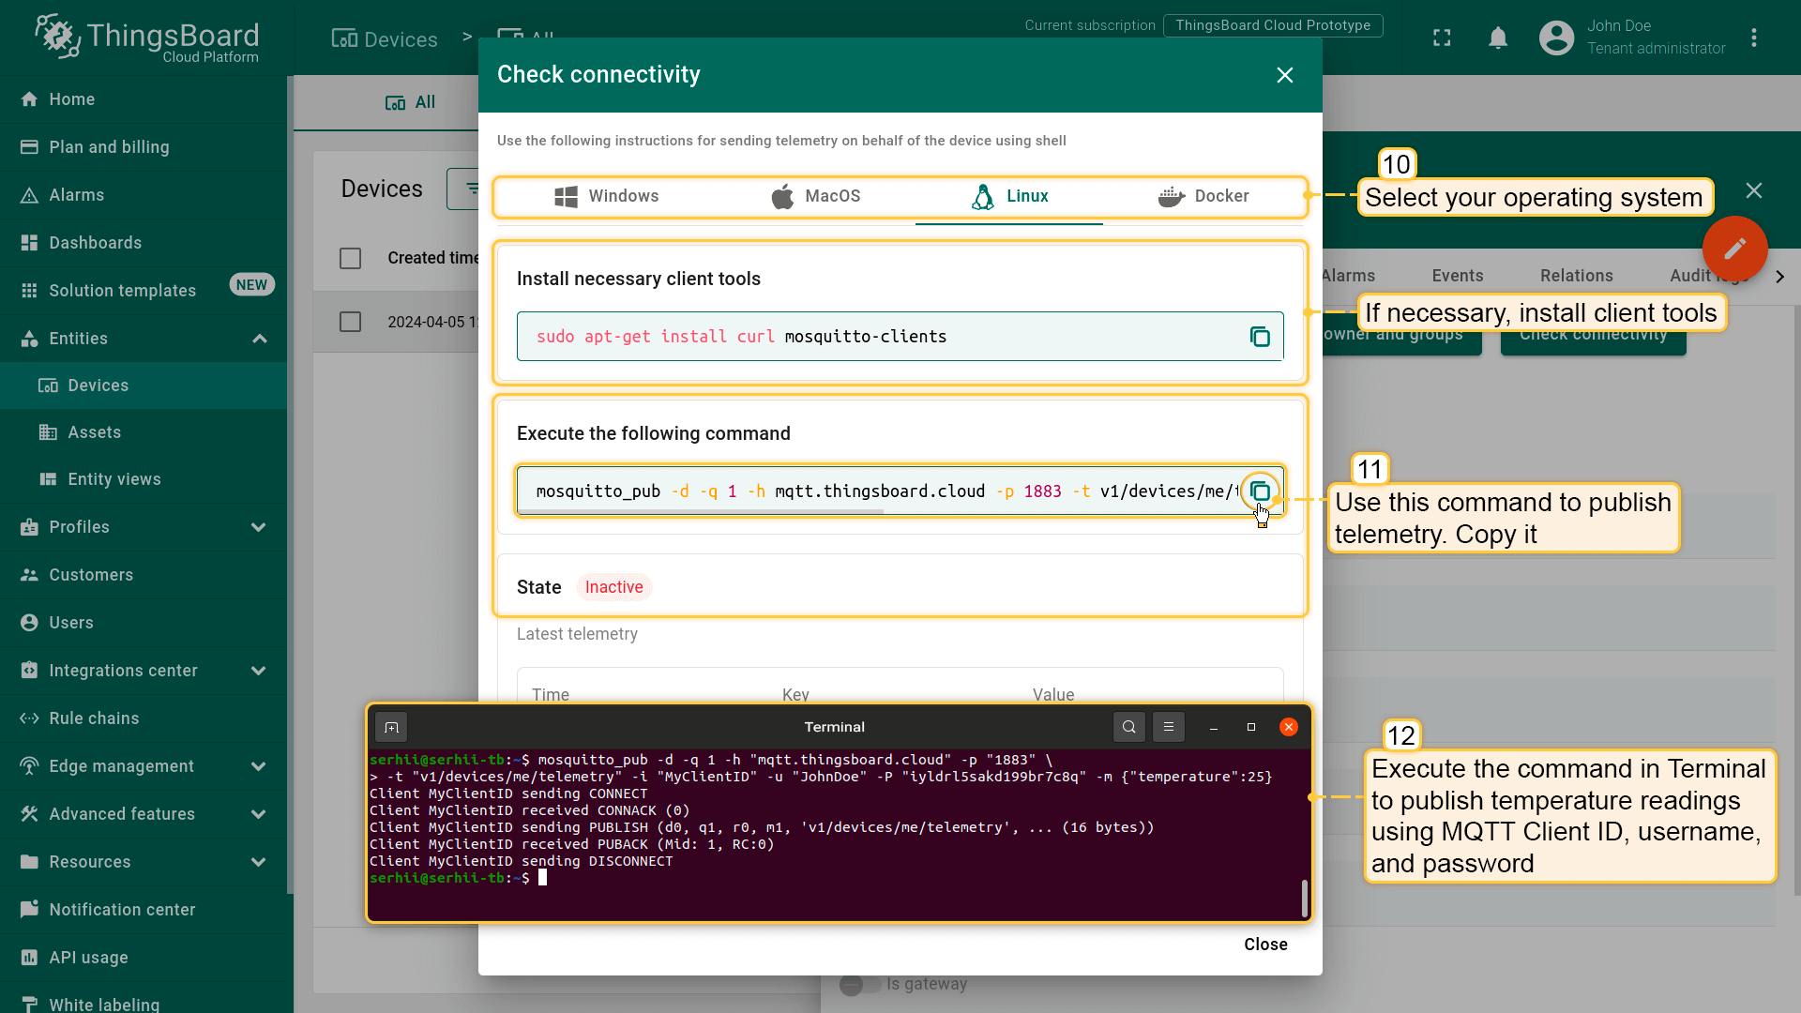Screen dimensions: 1801x1013
Task: Close the Check connectivity dialog with X
Action: 1285,75
